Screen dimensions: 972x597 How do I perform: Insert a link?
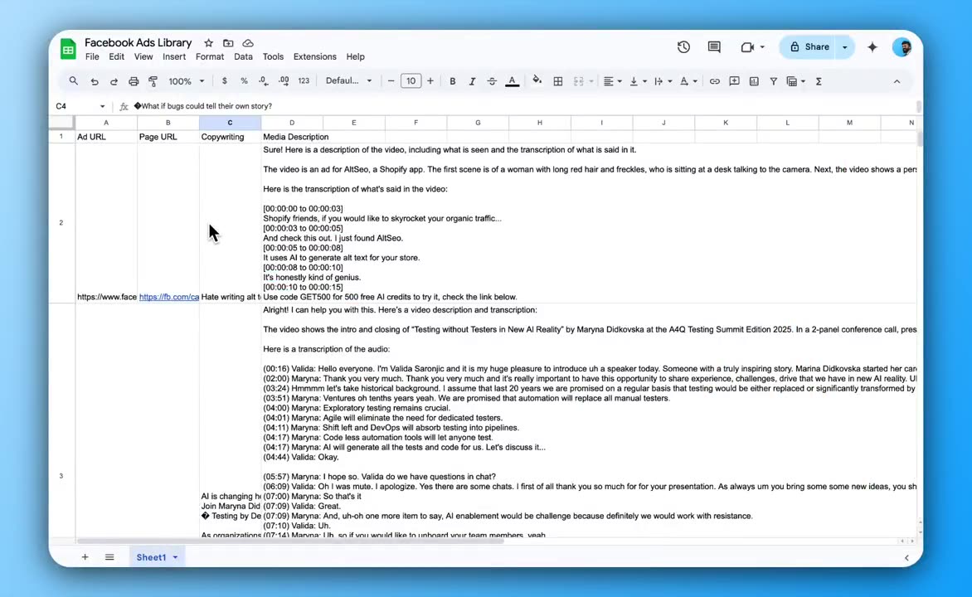(714, 81)
